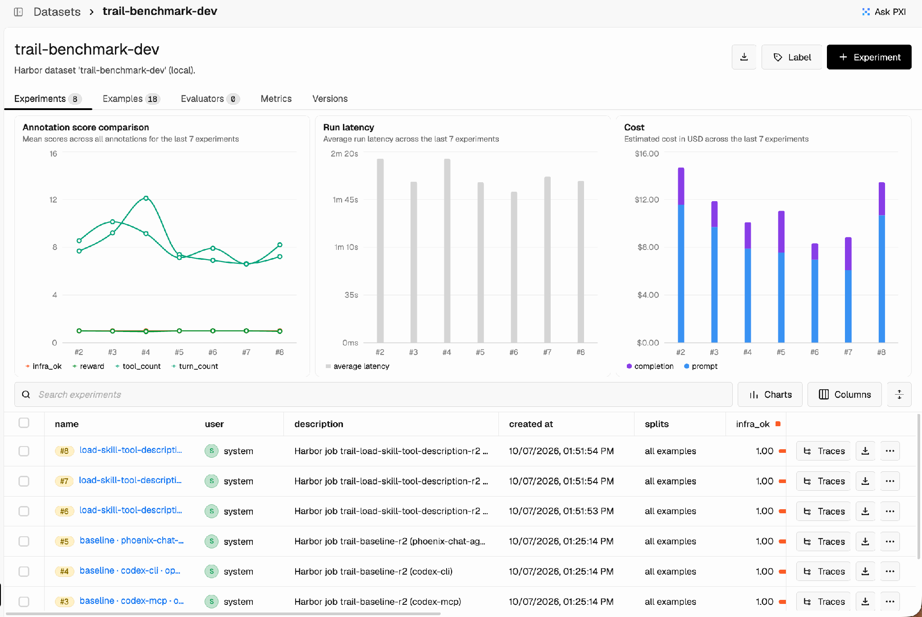Check the box for experiment #7
922x617 pixels.
(x=24, y=481)
